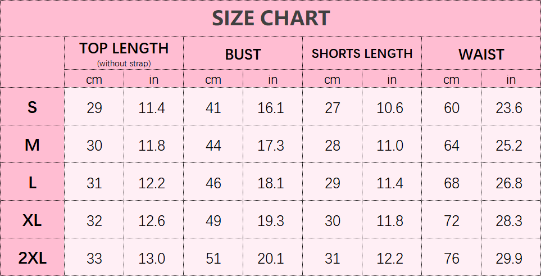The width and height of the screenshot is (541, 276).
Task: Click the WAIST column header
Action: (481, 55)
